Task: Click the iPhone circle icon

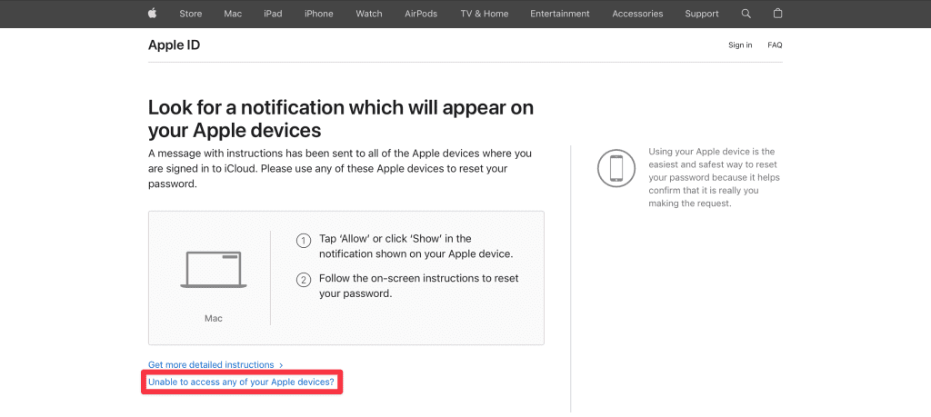Action: click(x=616, y=168)
